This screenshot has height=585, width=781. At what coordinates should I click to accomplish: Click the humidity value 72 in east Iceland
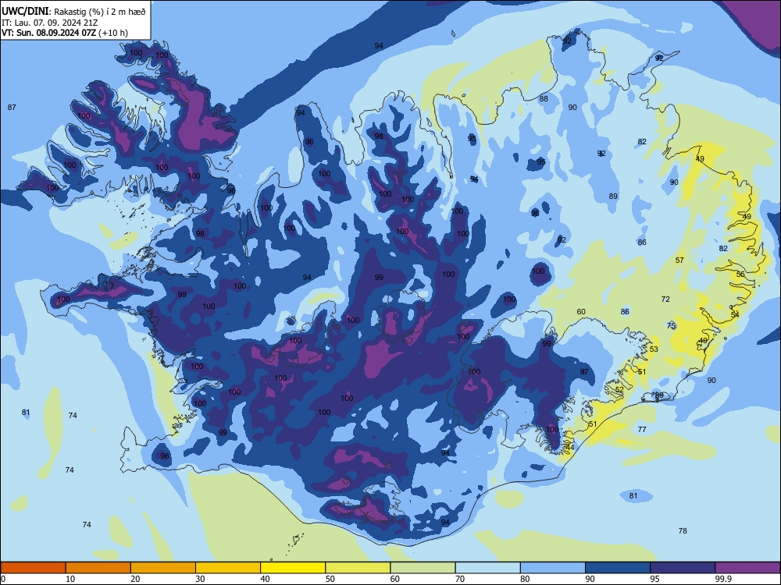click(665, 299)
